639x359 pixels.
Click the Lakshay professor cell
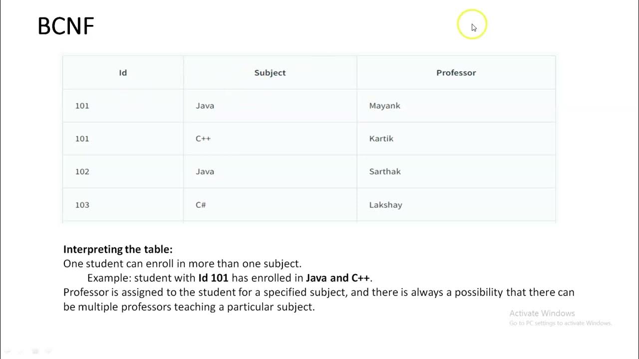tap(385, 205)
